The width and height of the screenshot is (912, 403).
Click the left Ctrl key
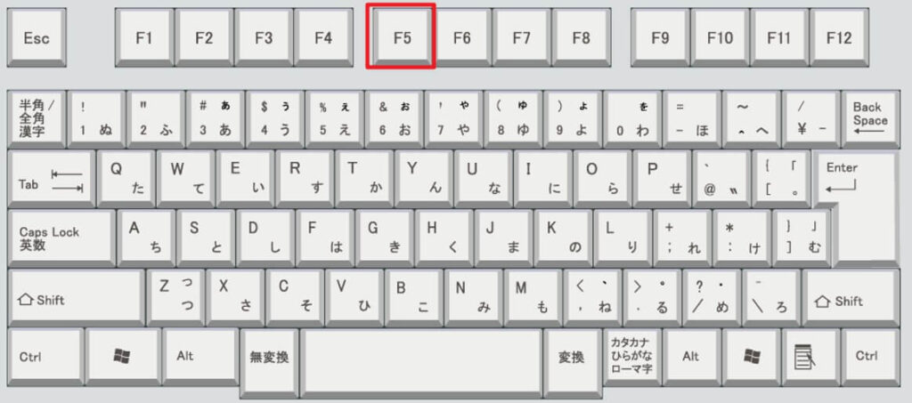click(x=46, y=357)
